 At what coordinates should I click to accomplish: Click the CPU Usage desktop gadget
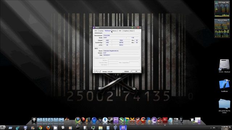tap(222, 9)
